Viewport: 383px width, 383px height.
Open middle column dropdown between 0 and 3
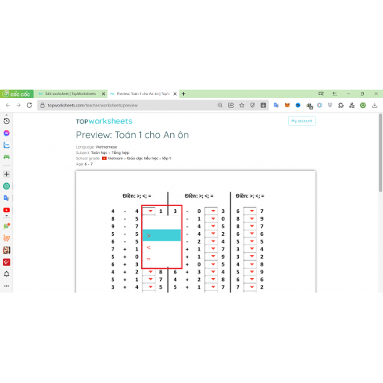(x=211, y=211)
